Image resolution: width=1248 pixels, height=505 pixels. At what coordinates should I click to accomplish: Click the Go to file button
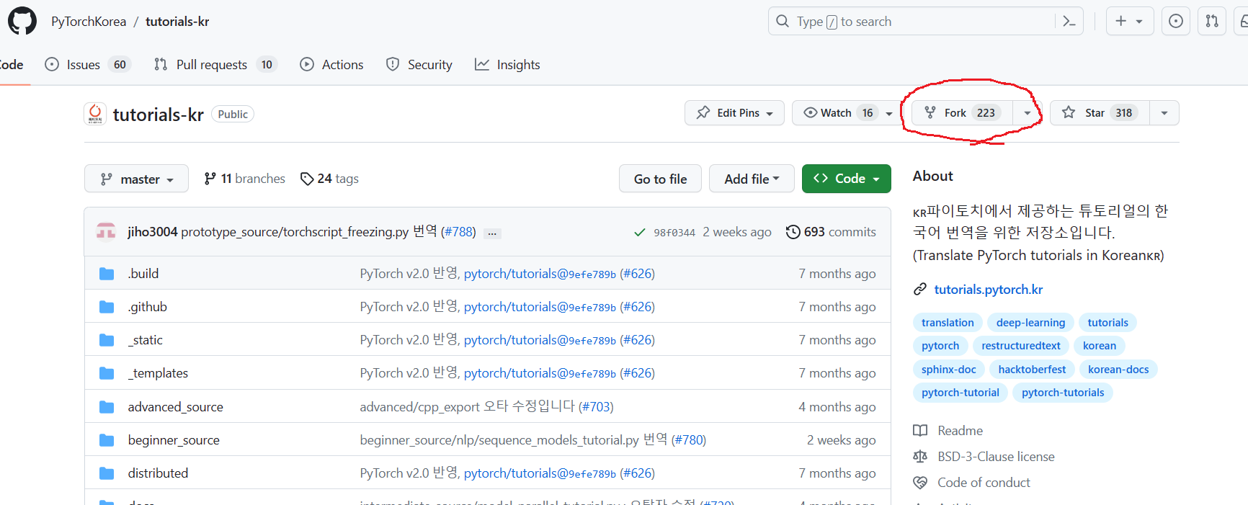coord(660,179)
